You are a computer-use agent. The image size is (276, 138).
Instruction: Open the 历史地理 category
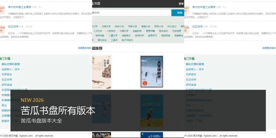coord(177,31)
